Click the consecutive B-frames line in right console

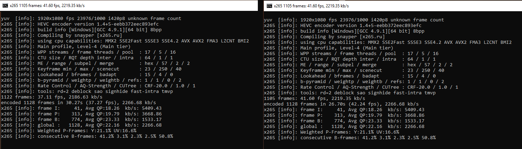tap(350, 138)
